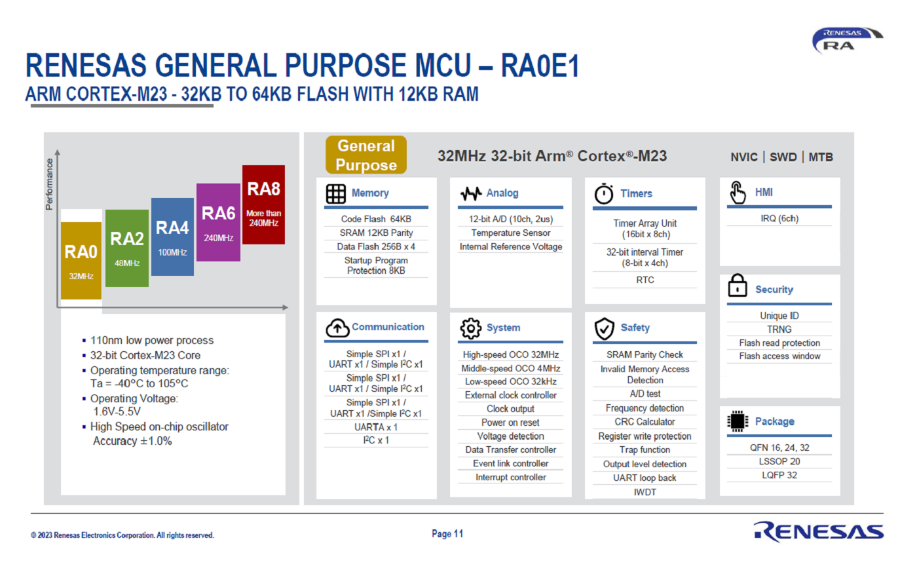Click the System section heading
Viewport: 917px width, 570px height.
click(x=503, y=328)
